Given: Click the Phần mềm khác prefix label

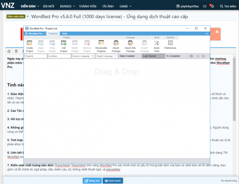Looking at the screenshot, I should tap(16, 16).
